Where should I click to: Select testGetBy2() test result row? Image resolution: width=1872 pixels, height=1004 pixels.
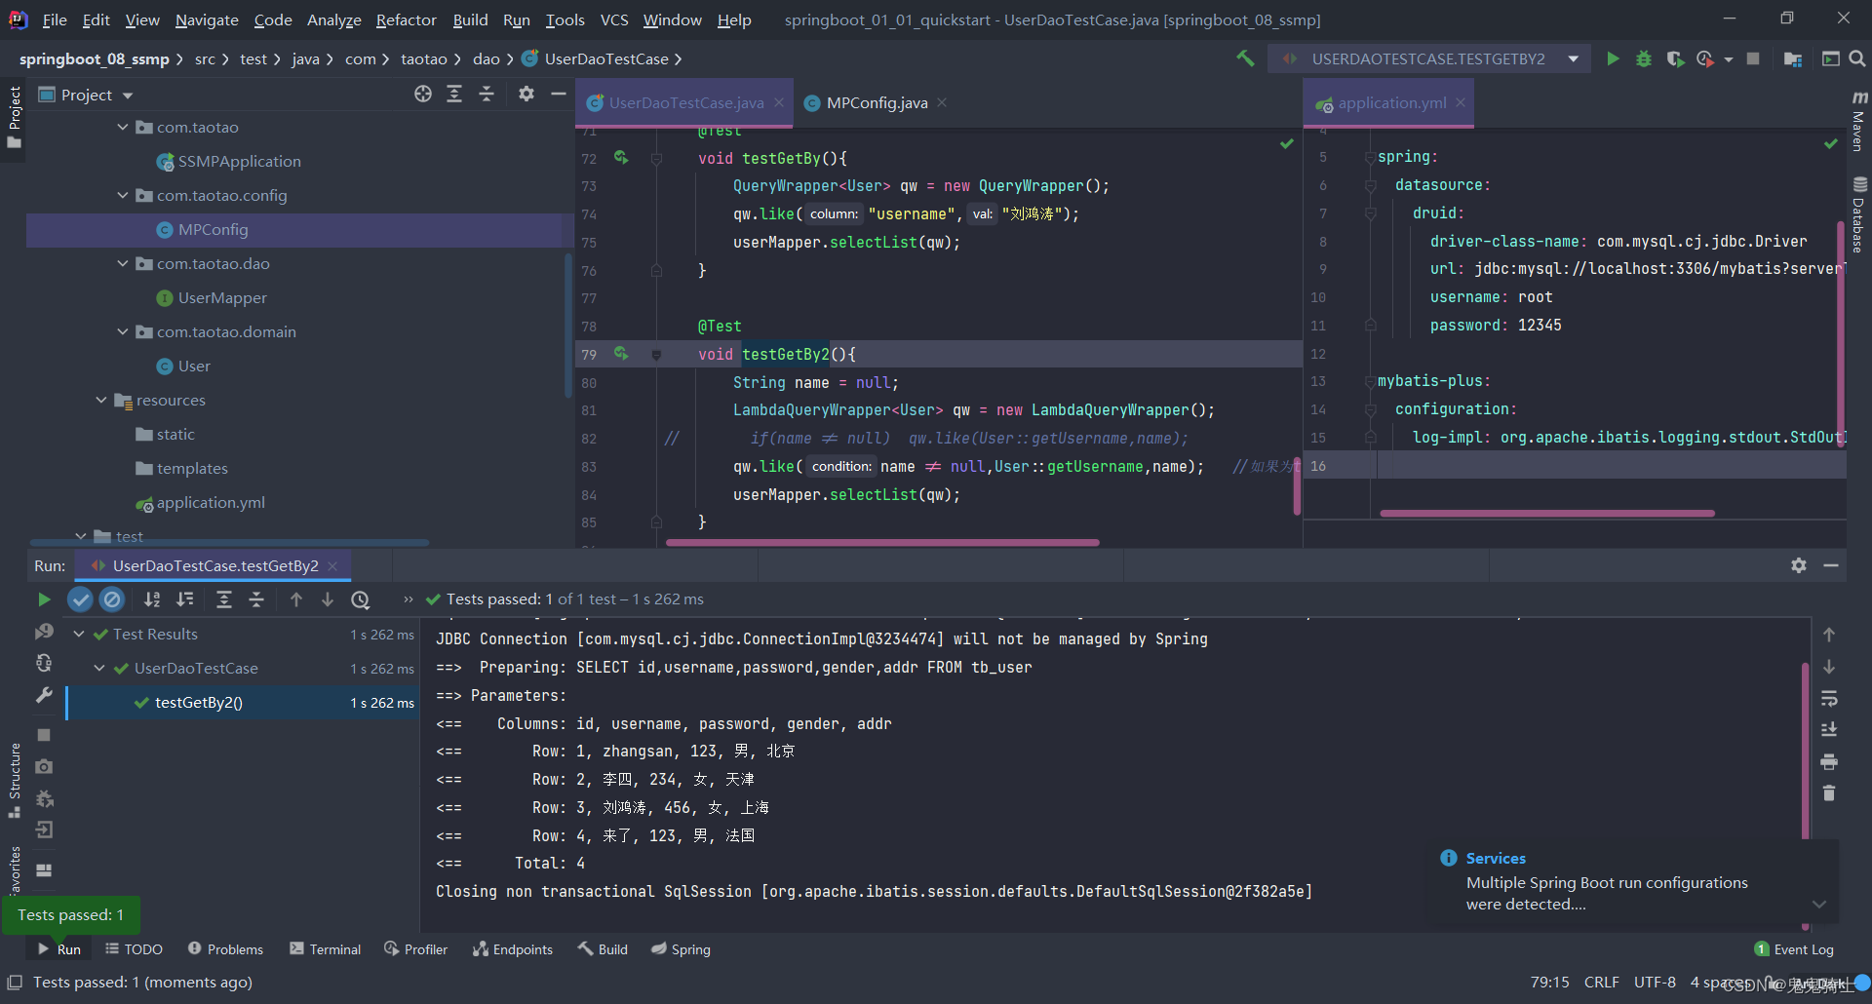[243, 702]
